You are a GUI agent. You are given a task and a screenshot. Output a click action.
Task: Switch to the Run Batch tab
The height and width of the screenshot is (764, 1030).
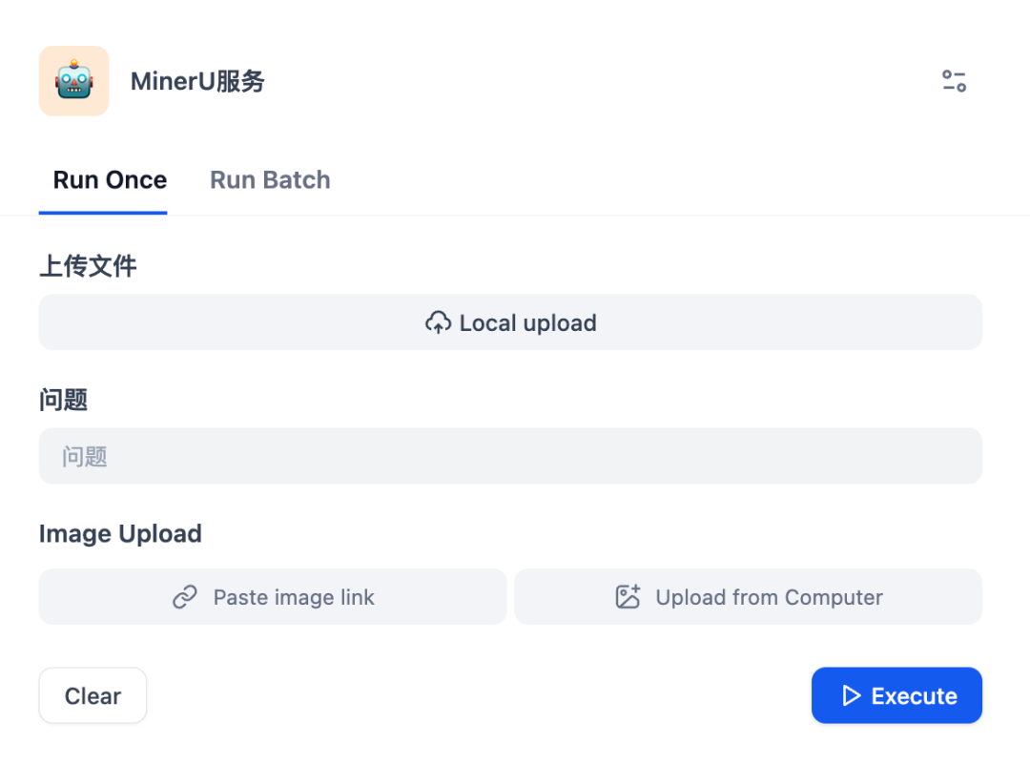click(270, 179)
